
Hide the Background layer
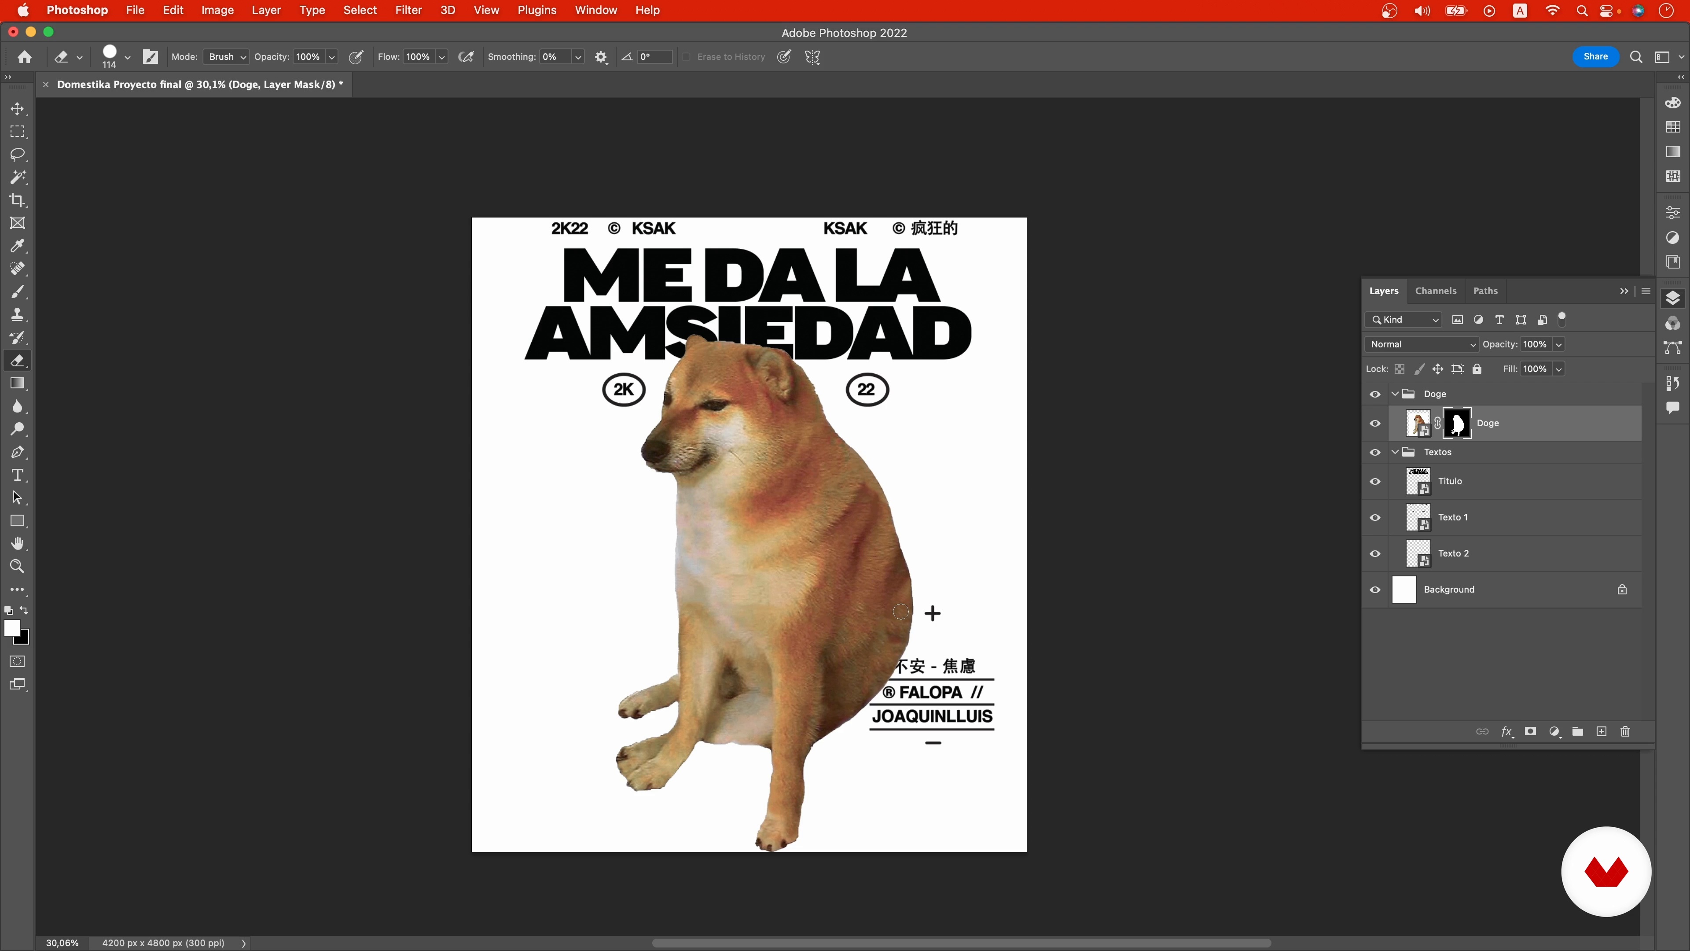point(1375,590)
